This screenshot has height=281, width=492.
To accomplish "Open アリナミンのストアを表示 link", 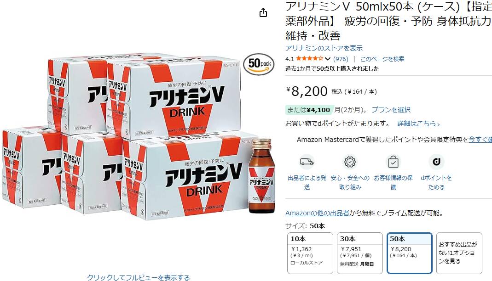I will coord(324,48).
